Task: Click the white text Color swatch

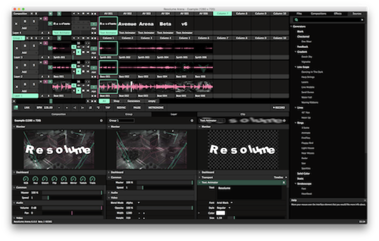Action: pos(221,213)
